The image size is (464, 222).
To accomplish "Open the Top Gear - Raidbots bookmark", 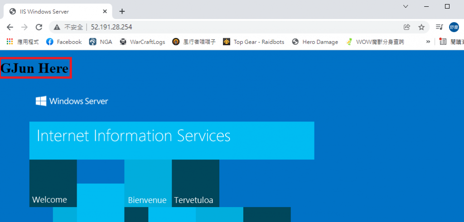I will [x=254, y=42].
